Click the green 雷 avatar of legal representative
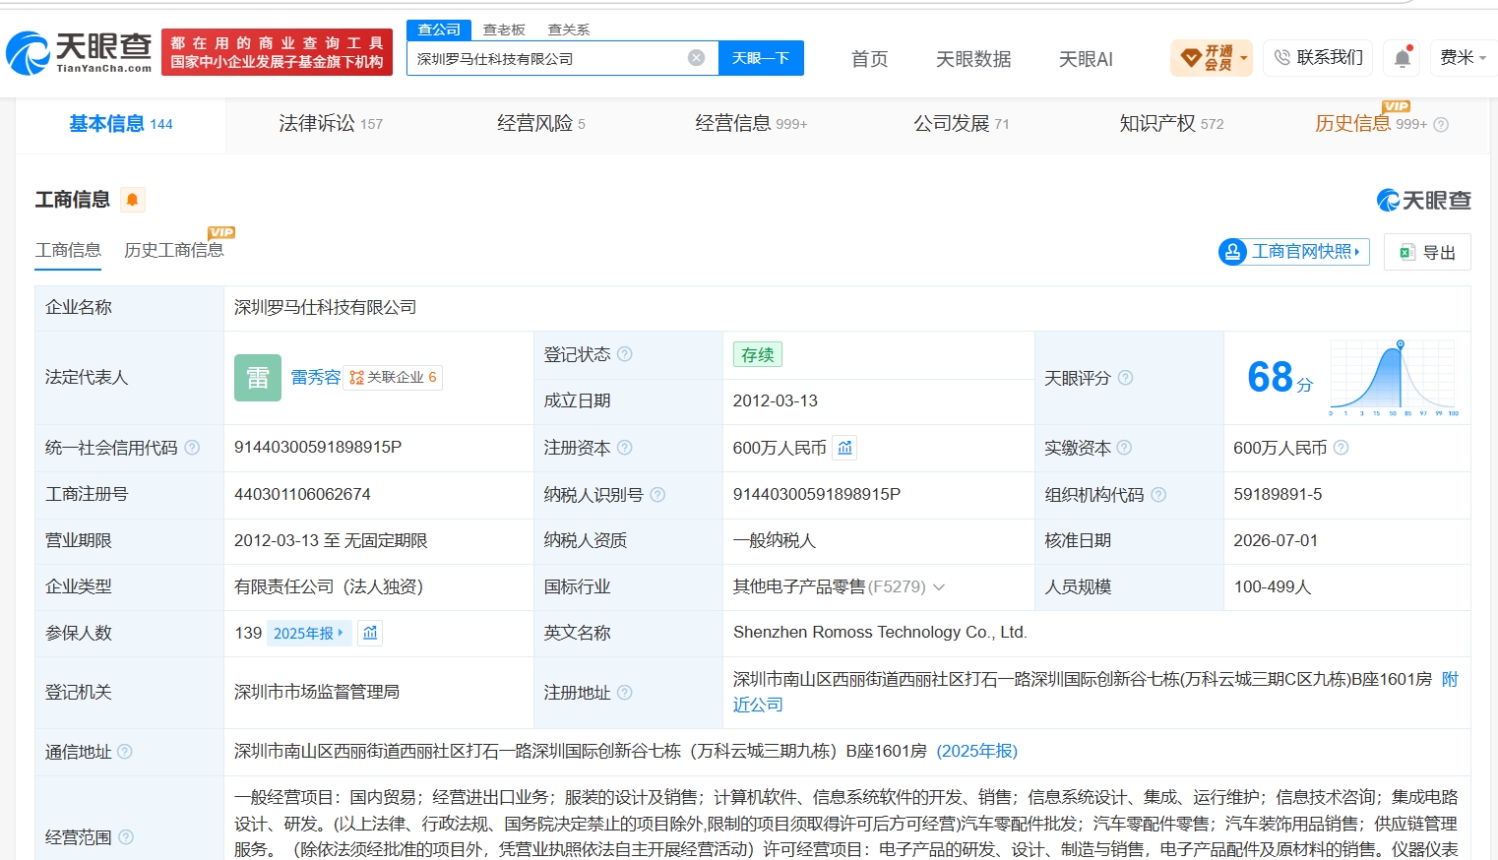Viewport: 1498px width, 860px height. pyautogui.click(x=258, y=378)
